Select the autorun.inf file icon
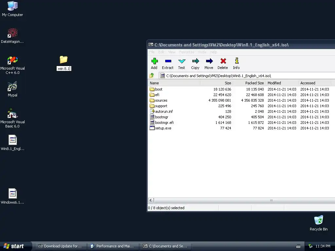335x251 pixels. tap(152, 111)
